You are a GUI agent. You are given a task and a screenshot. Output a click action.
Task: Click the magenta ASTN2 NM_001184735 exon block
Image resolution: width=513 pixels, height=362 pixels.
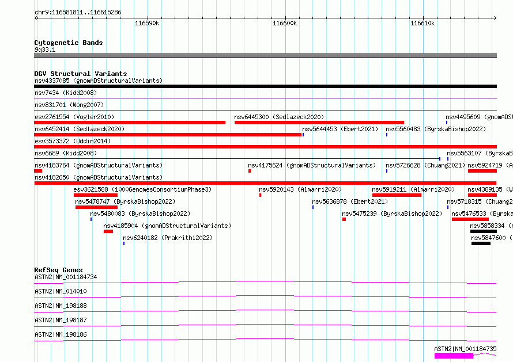454,356
